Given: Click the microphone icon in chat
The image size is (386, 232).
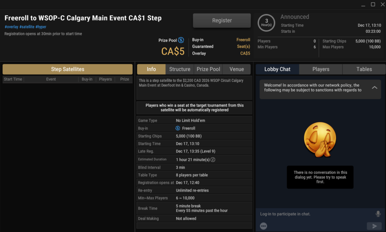Looking at the screenshot, I should (x=378, y=214).
